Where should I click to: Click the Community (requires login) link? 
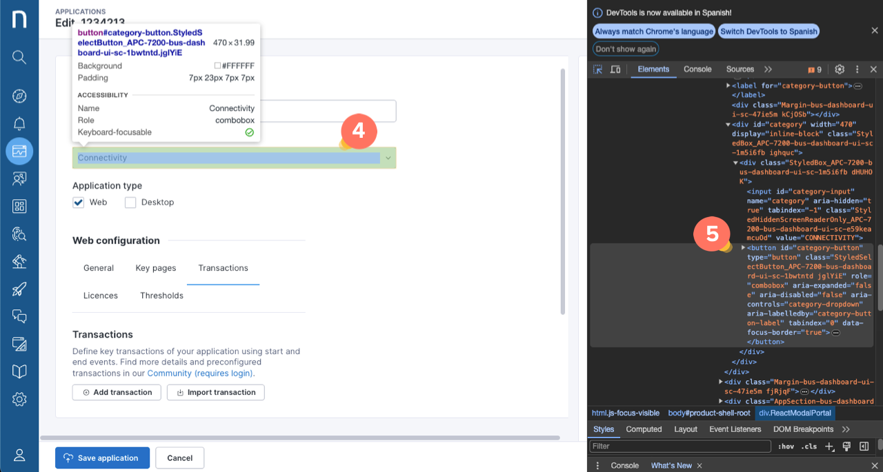click(x=200, y=373)
